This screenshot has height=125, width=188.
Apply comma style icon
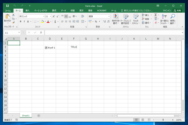pyautogui.click(x=99, y=21)
